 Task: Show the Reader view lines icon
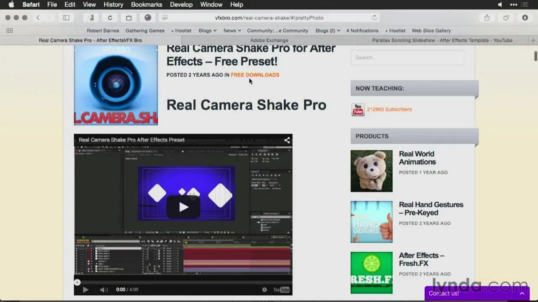tap(165, 18)
